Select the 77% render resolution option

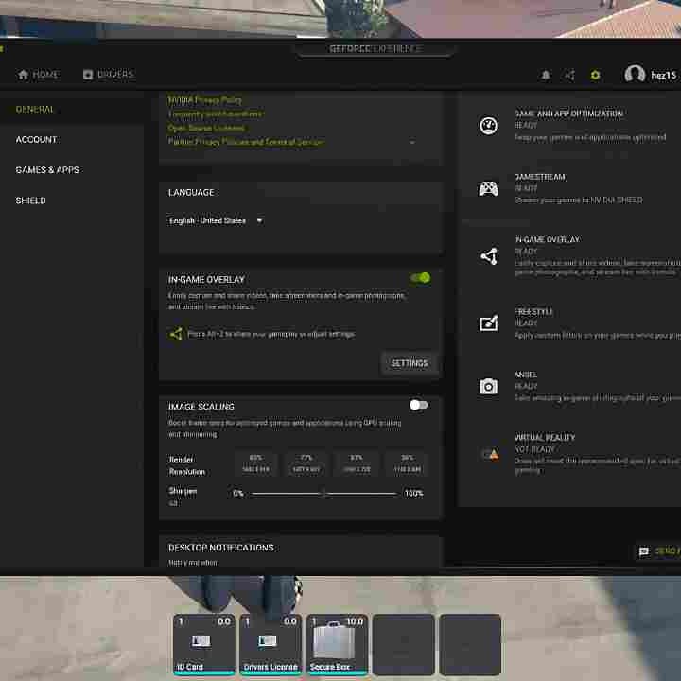pos(306,463)
